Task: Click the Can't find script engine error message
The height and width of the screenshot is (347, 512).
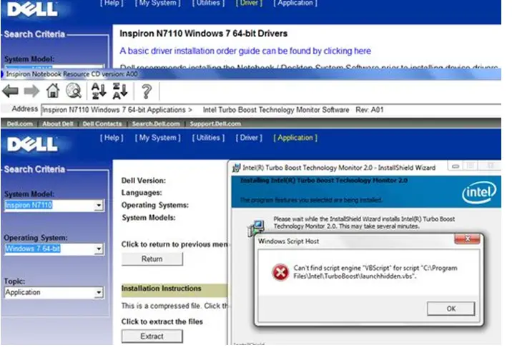Action: point(375,272)
